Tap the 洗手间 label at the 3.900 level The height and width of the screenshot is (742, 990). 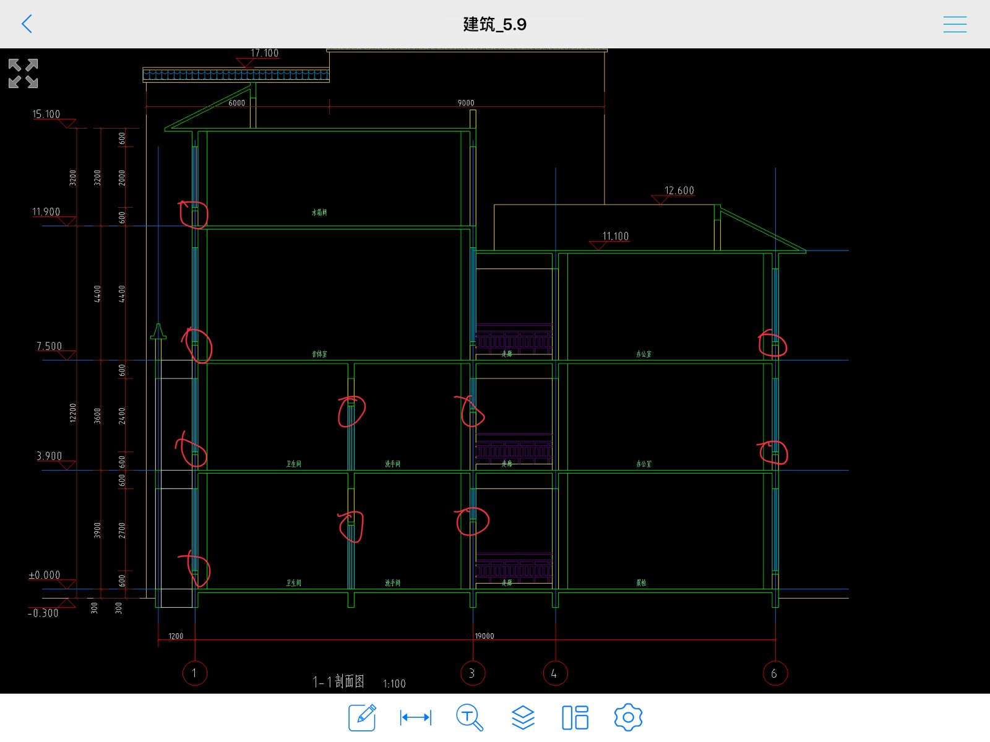(393, 464)
